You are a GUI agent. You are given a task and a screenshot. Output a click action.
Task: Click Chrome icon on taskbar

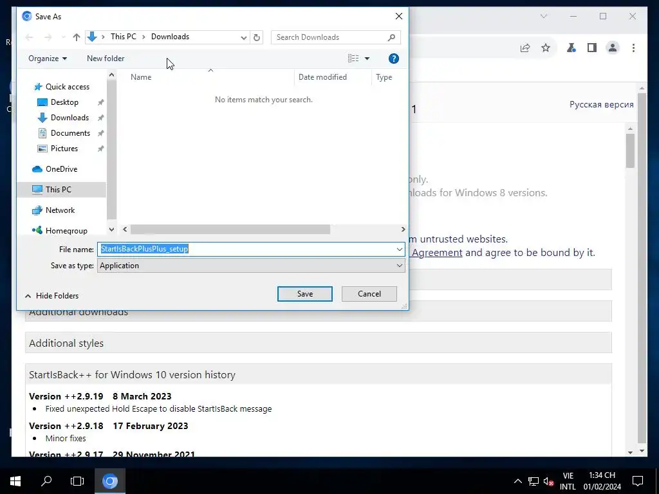pos(109,481)
